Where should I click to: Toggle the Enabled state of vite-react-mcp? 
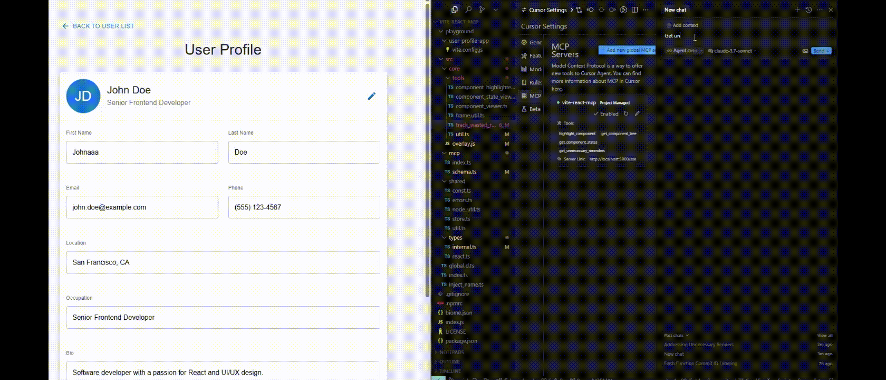click(605, 114)
